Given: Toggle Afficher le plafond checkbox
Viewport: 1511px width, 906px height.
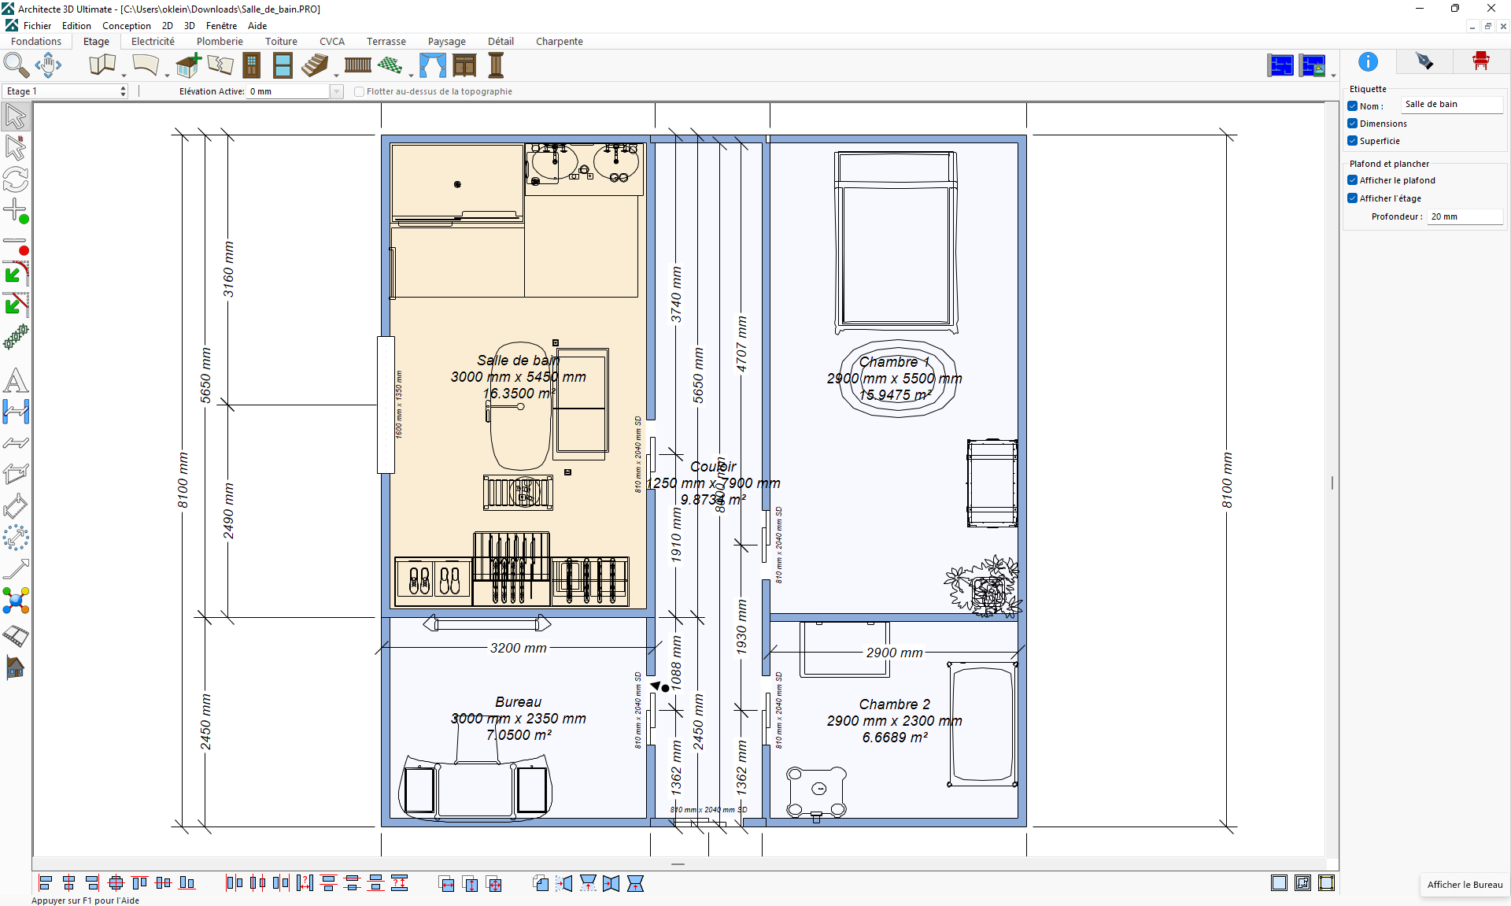Looking at the screenshot, I should pyautogui.click(x=1352, y=180).
